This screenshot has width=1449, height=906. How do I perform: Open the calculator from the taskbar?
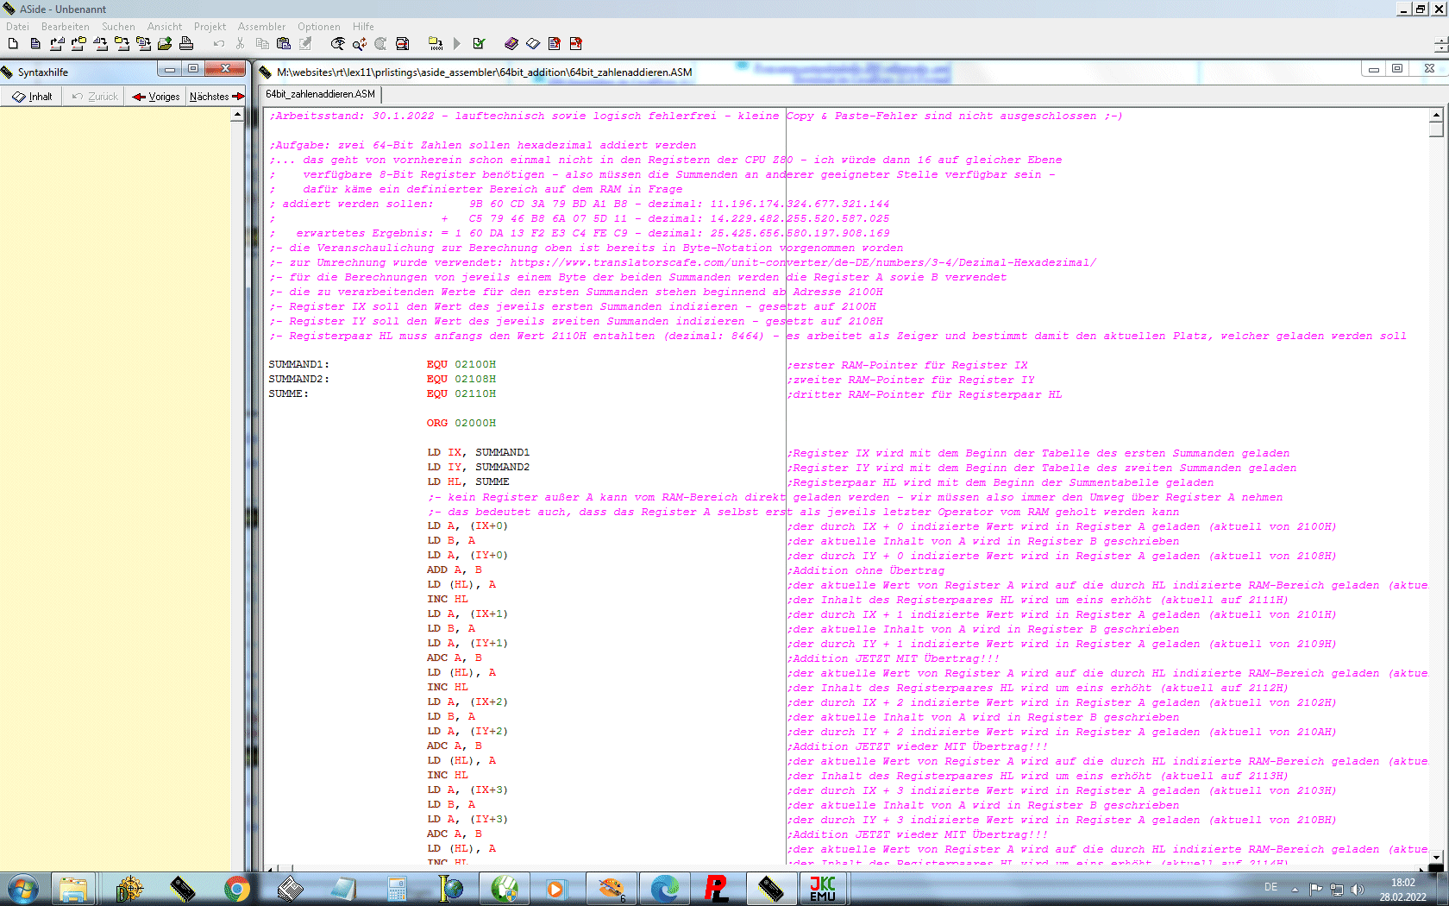[x=397, y=889]
